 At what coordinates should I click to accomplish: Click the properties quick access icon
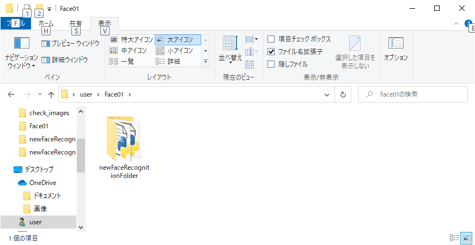(x=27, y=9)
